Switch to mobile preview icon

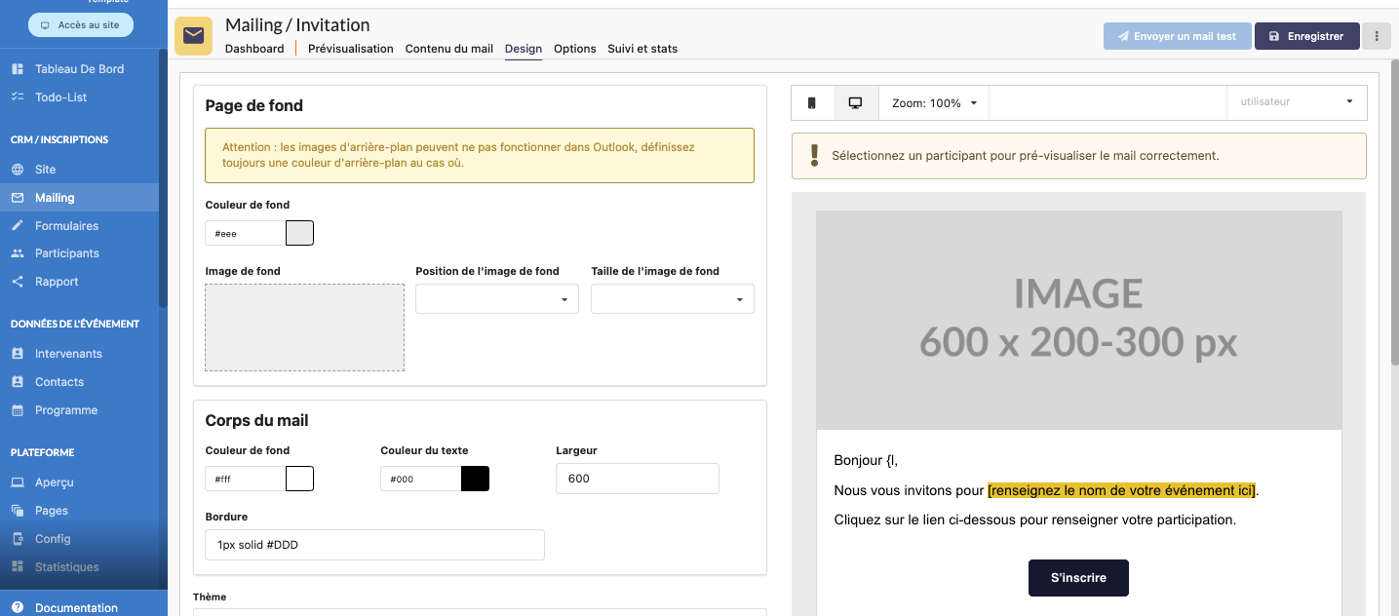point(812,102)
